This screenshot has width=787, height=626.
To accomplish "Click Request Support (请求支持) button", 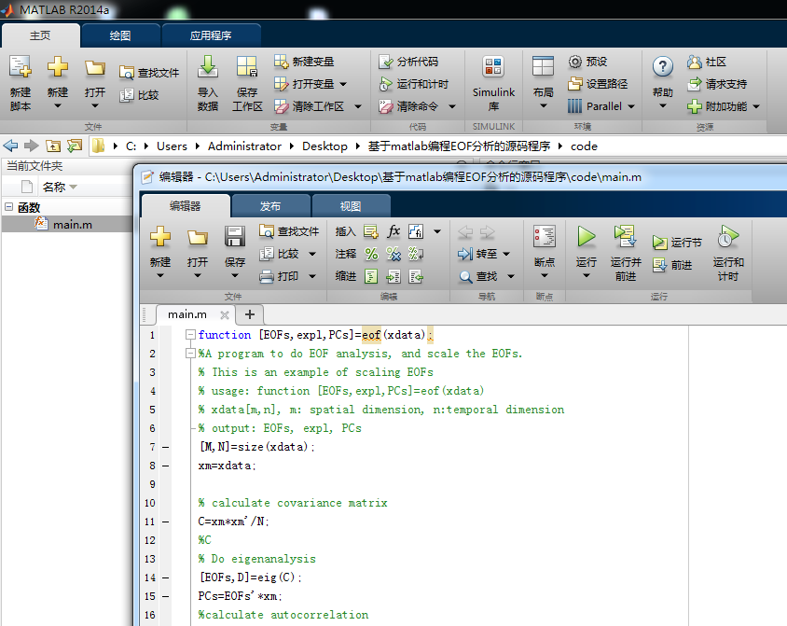I will (717, 84).
